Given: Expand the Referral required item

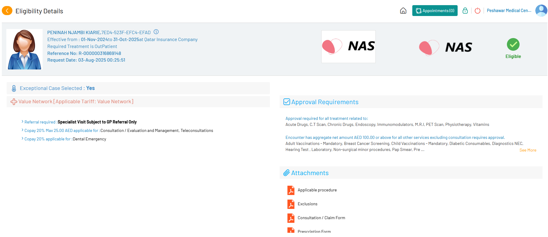Looking at the screenshot, I should tap(22, 122).
